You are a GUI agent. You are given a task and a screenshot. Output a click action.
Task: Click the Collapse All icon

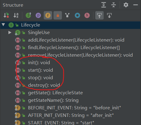[114, 5]
